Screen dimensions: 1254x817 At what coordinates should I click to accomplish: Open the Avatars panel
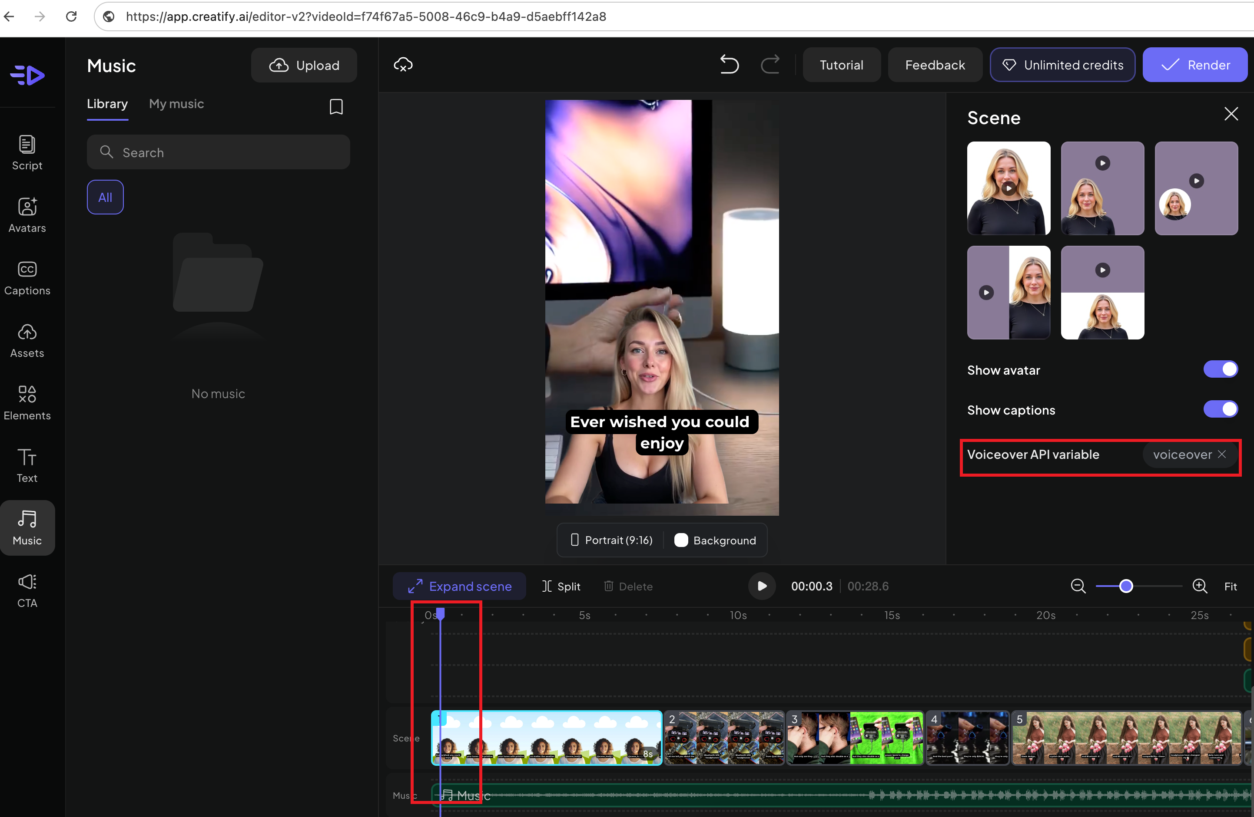click(27, 215)
